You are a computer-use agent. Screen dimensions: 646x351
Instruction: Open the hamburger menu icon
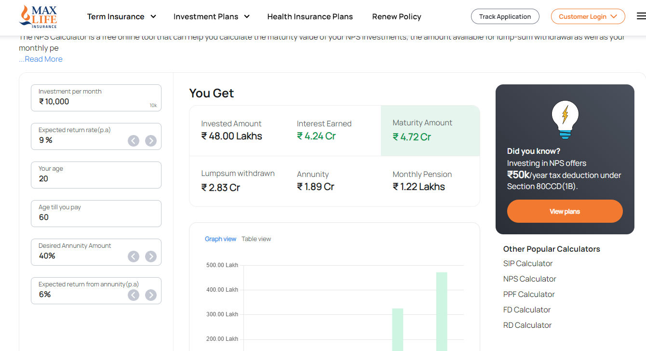click(x=641, y=16)
